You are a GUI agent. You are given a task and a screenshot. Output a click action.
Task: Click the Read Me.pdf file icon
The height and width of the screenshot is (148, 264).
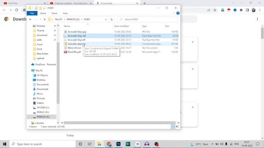pyautogui.click(x=66, y=52)
